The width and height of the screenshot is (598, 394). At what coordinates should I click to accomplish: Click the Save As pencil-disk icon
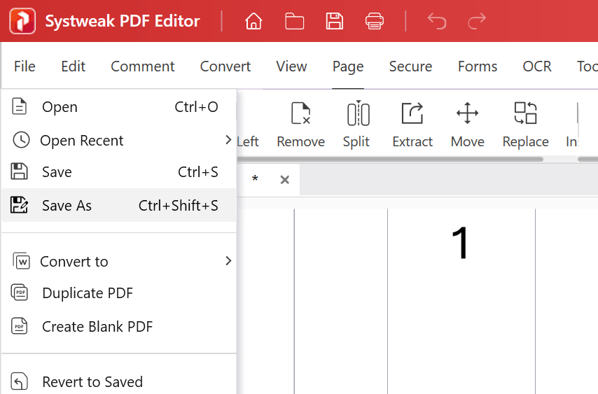(x=19, y=205)
